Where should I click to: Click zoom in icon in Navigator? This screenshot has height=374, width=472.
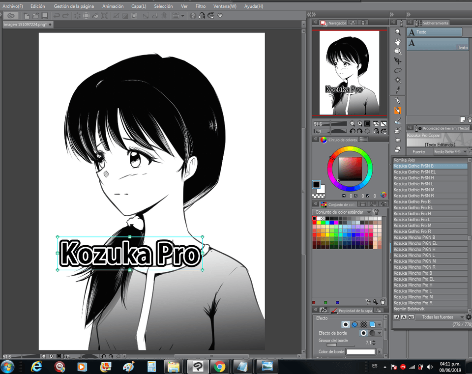[360, 124]
